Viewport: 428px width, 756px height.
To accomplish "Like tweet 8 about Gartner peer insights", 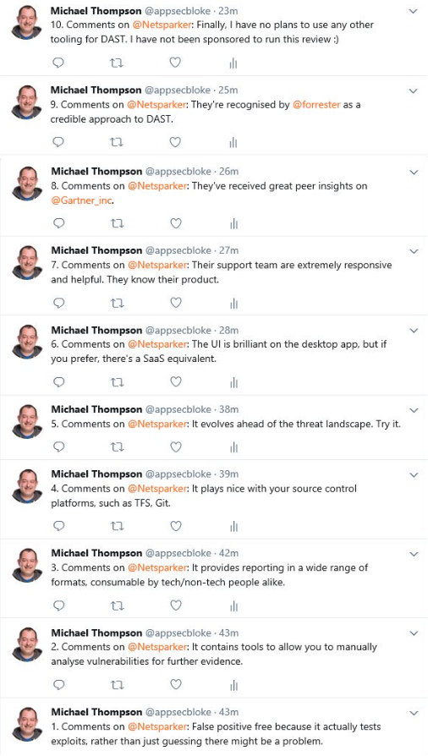I will (x=176, y=223).
